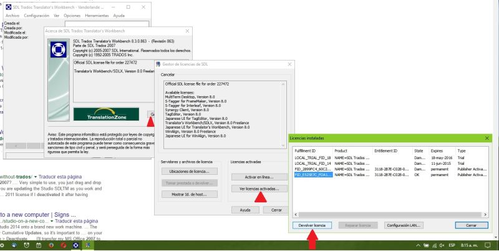This screenshot has height=251, width=499.
Task: Select the active license manager taskbar icon
Action: (x=88, y=245)
